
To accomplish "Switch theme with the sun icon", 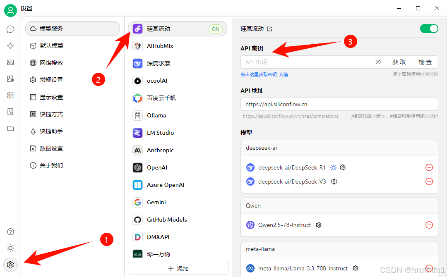I will [10, 248].
